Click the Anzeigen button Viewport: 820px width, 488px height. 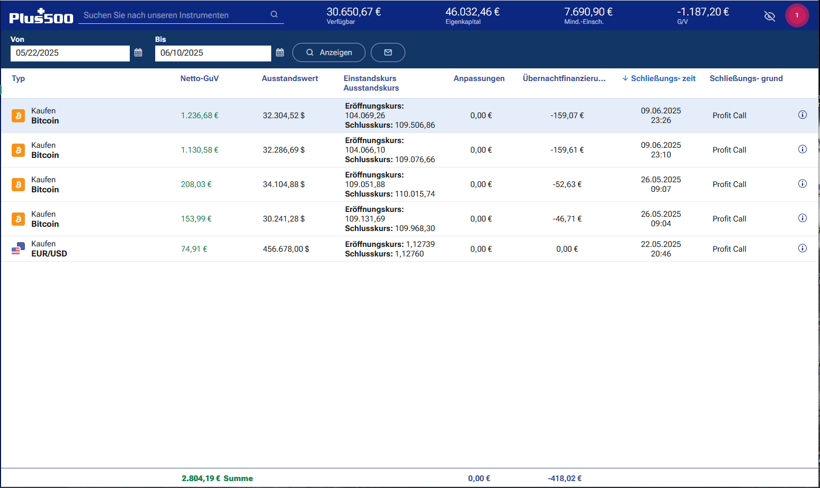328,52
